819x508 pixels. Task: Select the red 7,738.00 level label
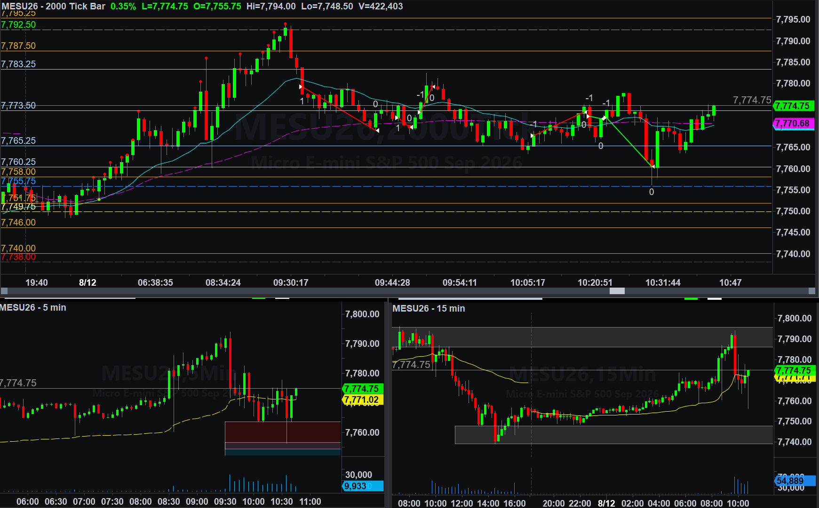pos(18,257)
